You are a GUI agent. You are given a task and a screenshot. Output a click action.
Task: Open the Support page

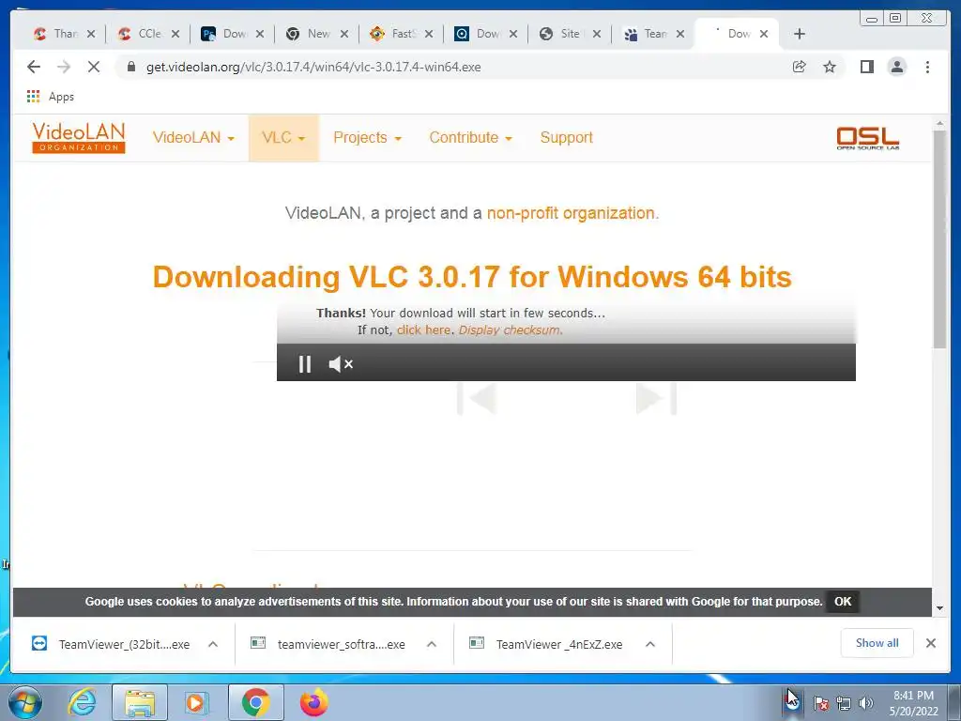pos(566,137)
